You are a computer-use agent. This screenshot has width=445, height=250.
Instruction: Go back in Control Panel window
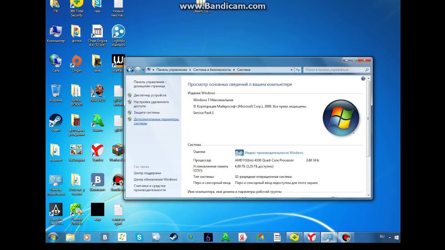tap(130, 70)
